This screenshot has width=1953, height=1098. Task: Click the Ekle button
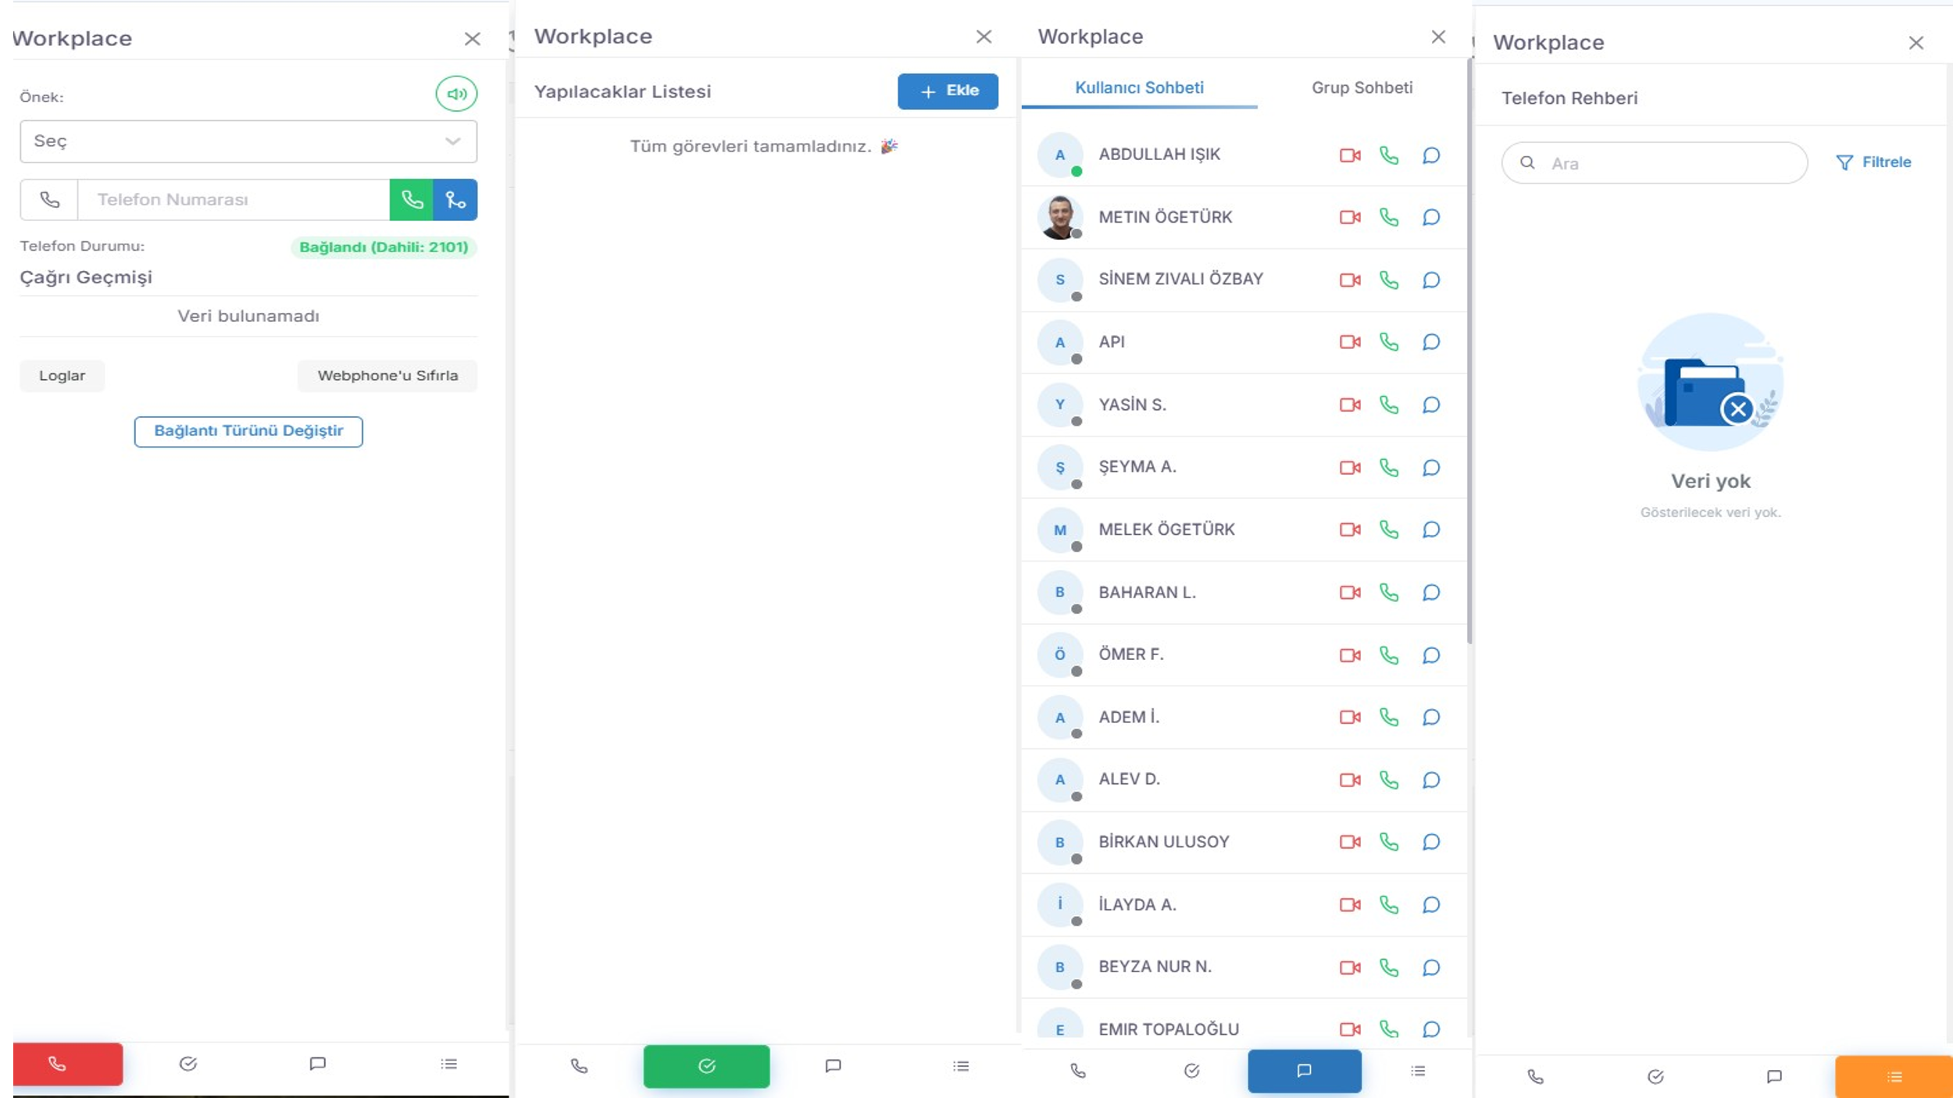948,91
